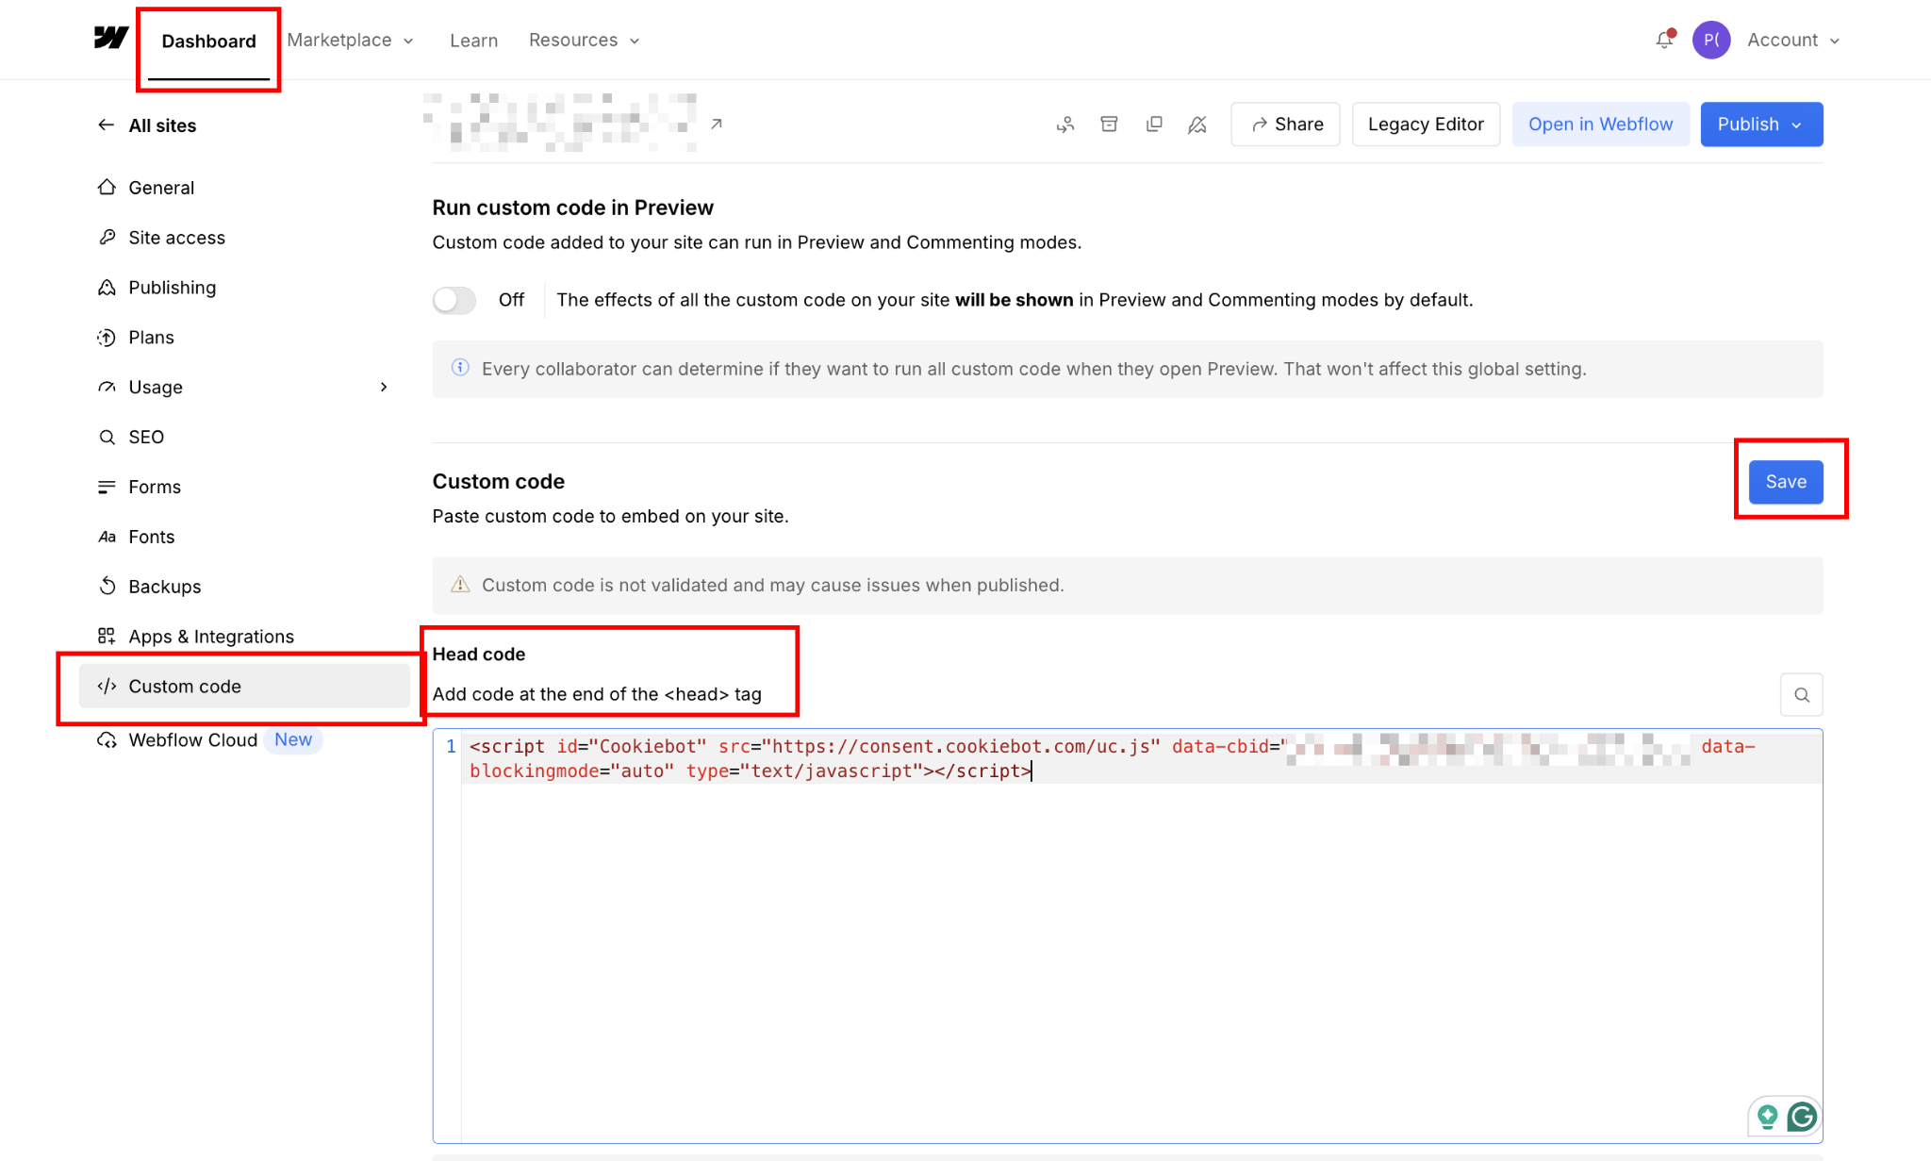
Task: Click the Webflow logo
Action: 111,38
